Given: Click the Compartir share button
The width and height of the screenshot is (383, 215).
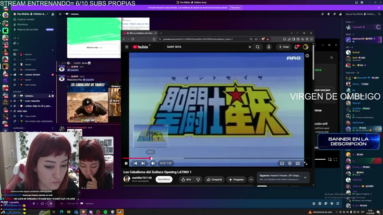Looking at the screenshot, I should (x=215, y=179).
